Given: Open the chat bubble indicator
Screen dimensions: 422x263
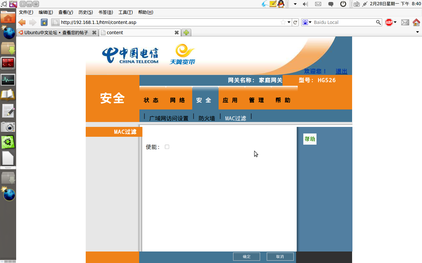Looking at the screenshot, I should click(331, 4).
